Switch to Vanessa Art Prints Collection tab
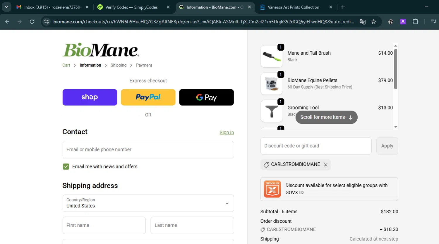The height and width of the screenshot is (244, 439). tap(296, 7)
